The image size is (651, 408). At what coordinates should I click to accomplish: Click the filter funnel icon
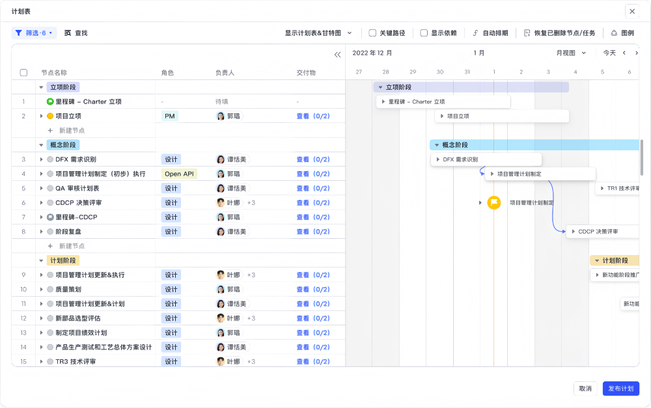click(x=19, y=33)
